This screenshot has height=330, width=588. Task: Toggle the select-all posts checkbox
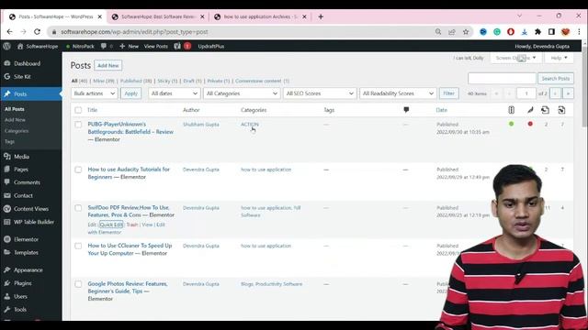[78, 110]
